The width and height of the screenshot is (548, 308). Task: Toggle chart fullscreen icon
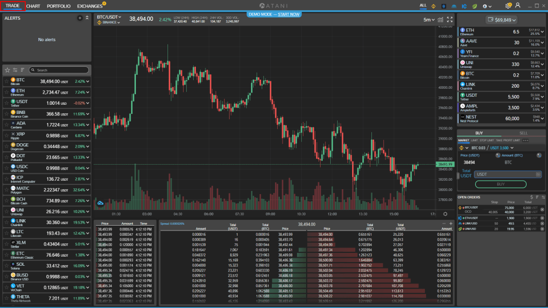(450, 20)
